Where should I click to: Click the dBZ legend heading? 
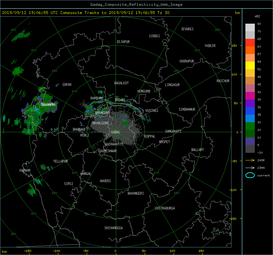[257, 16]
